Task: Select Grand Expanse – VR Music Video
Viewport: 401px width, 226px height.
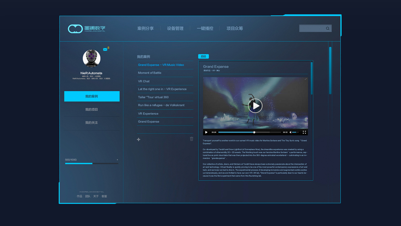Action: pyautogui.click(x=161, y=65)
